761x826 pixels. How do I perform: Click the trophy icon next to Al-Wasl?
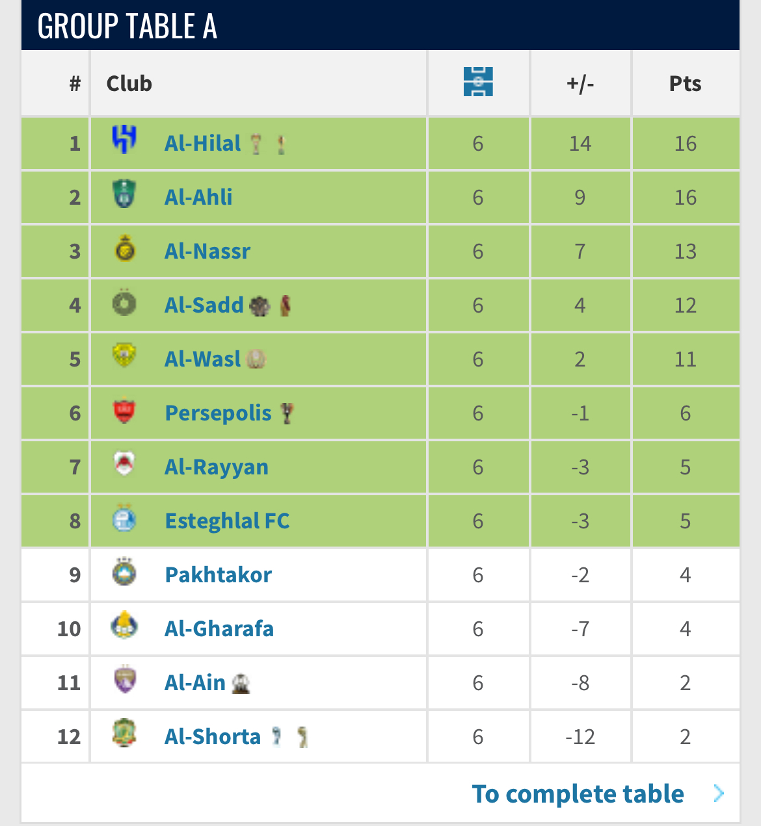click(256, 359)
